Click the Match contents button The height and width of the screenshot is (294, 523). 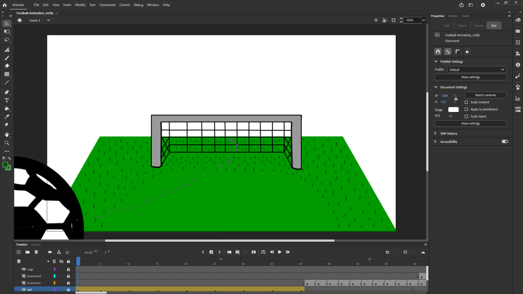(485, 95)
